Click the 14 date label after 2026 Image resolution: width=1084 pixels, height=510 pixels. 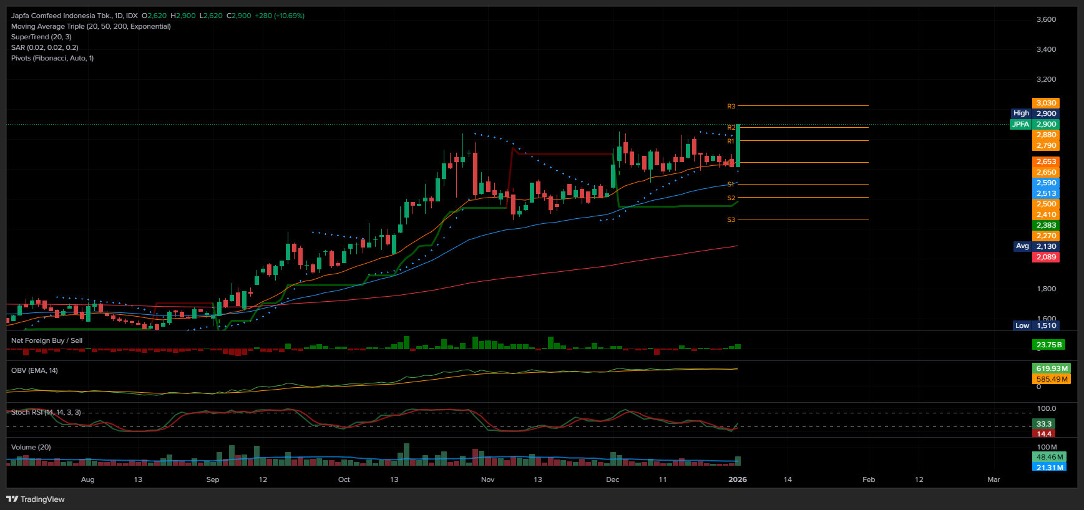click(788, 479)
